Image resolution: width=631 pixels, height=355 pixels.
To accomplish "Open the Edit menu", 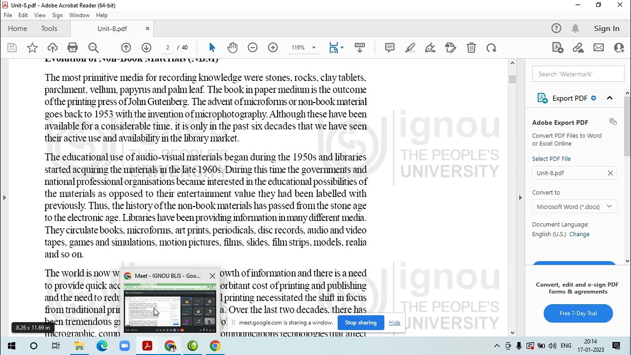I will [23, 15].
